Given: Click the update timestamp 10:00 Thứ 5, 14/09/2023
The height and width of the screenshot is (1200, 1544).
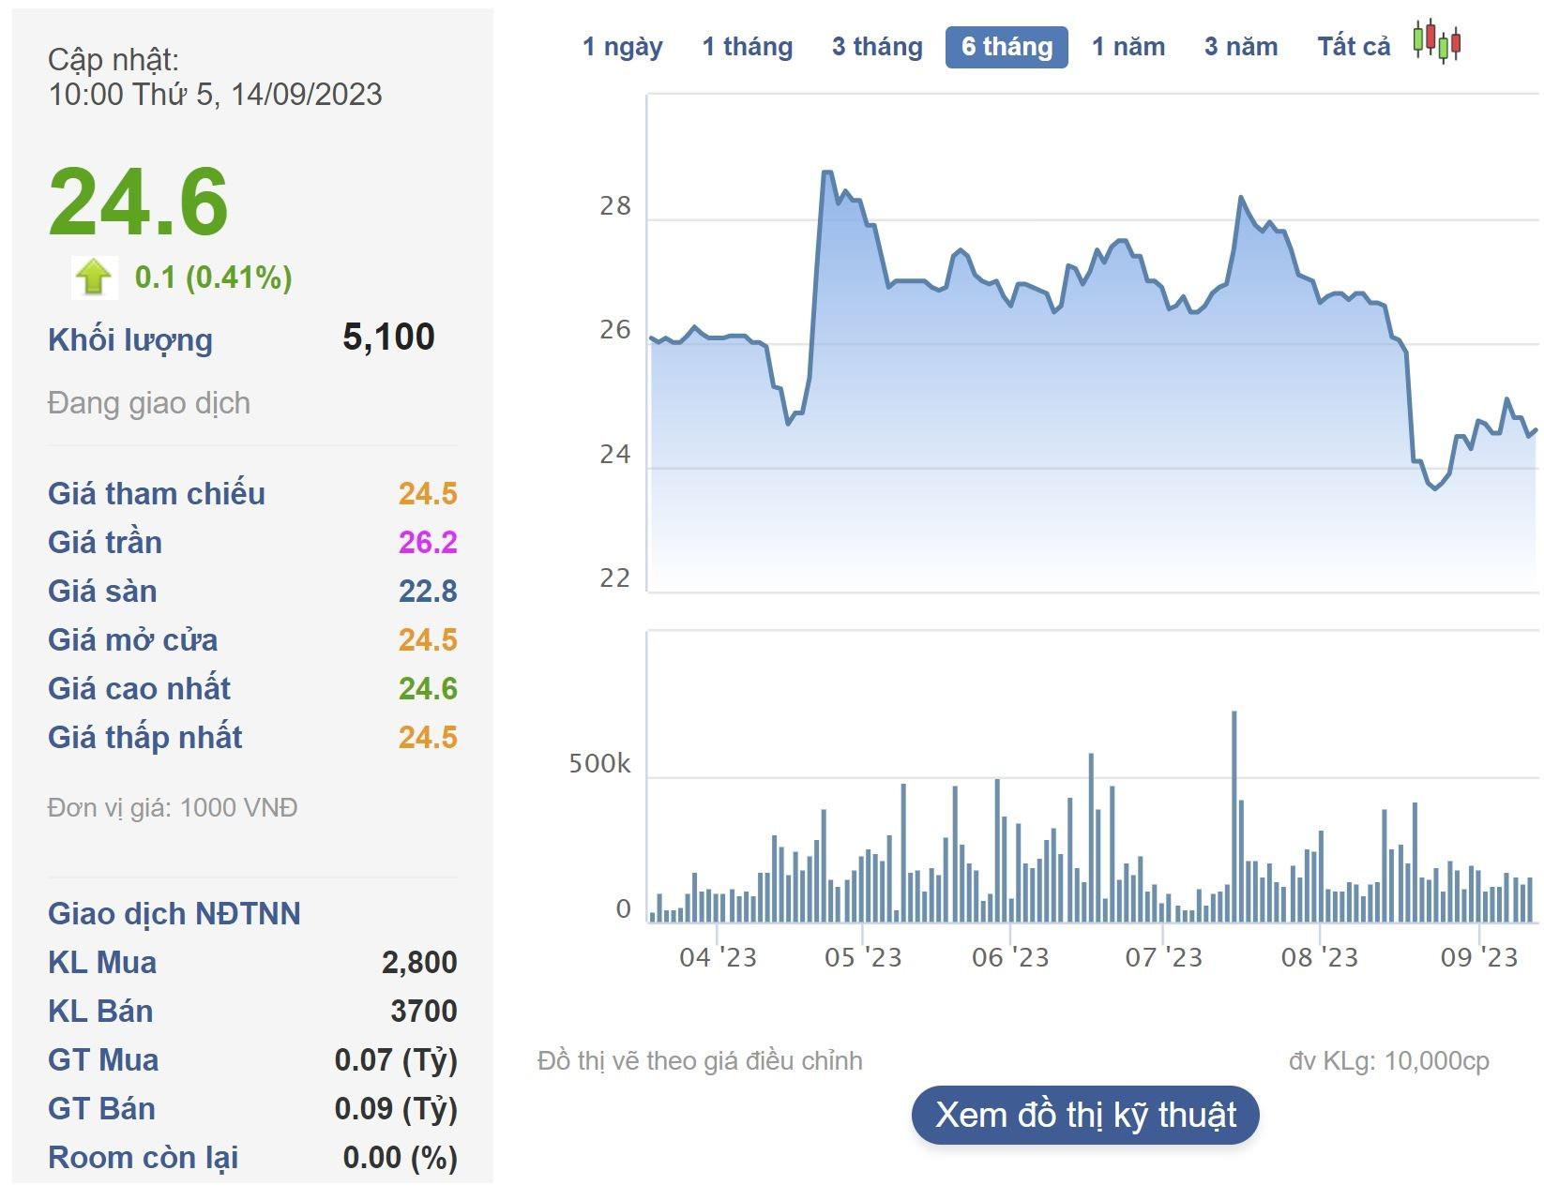Looking at the screenshot, I should [216, 94].
